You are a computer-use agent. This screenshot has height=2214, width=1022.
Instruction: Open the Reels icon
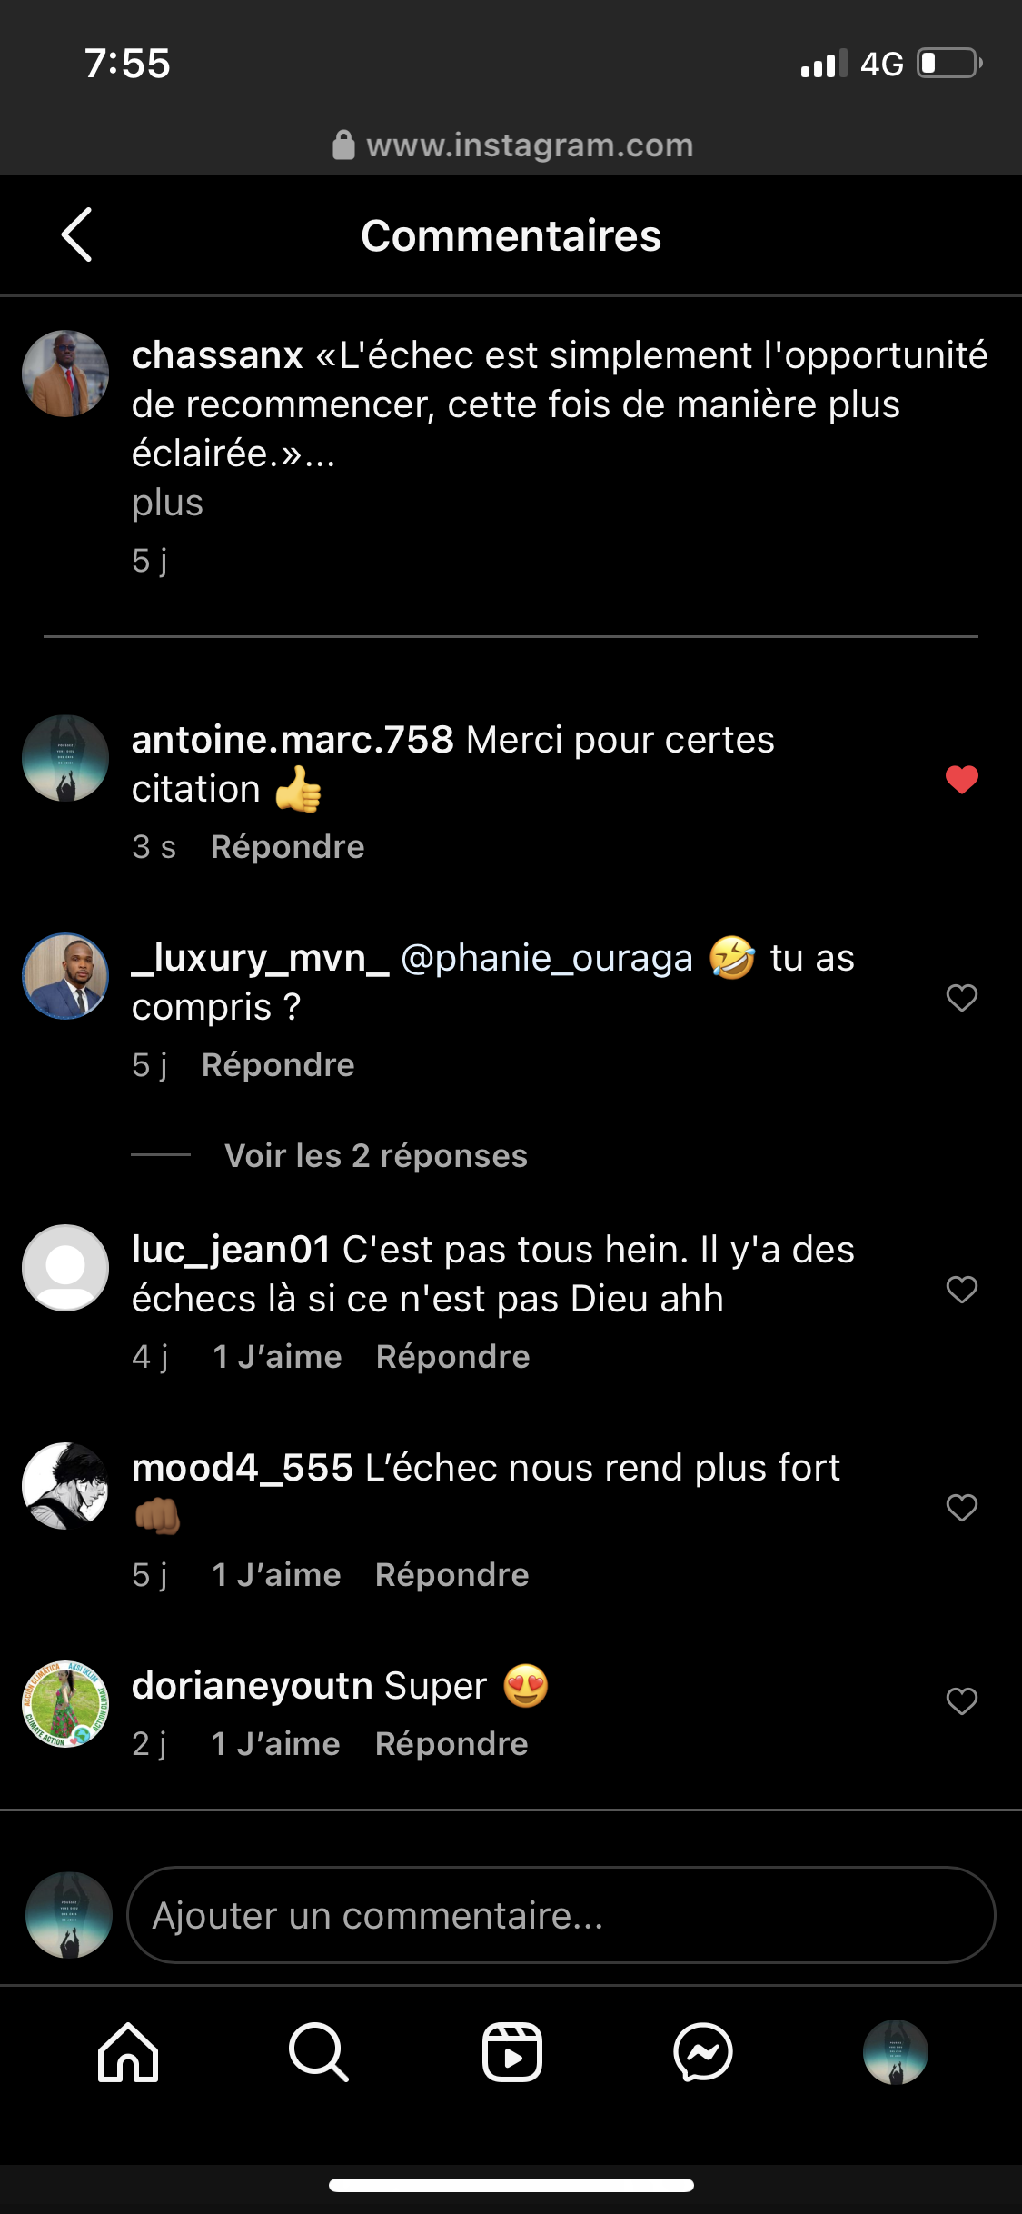pyautogui.click(x=511, y=2052)
